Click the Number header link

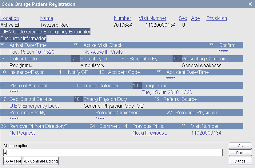point(122,18)
